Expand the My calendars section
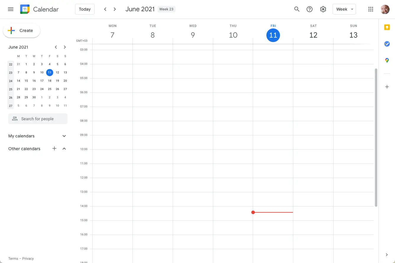Image resolution: width=395 pixels, height=263 pixels. pyautogui.click(x=64, y=136)
